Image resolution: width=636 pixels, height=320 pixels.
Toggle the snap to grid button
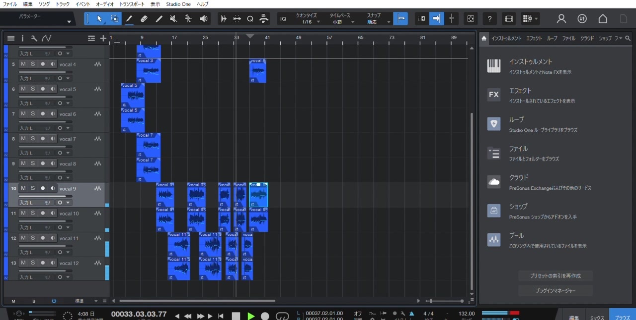click(x=400, y=19)
